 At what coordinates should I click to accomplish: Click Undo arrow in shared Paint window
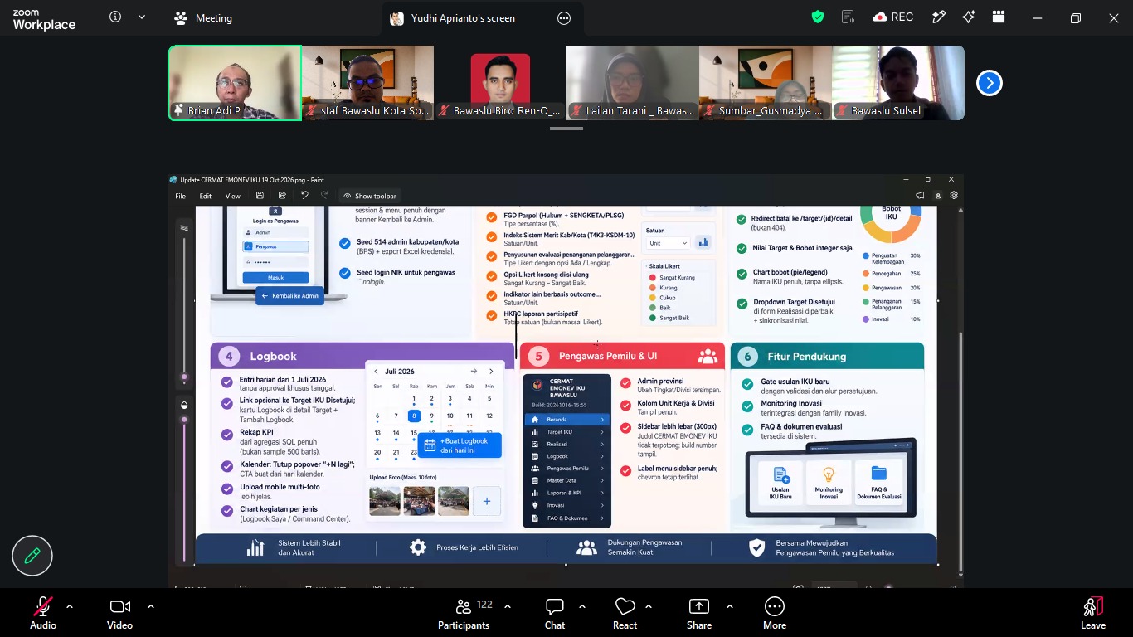pyautogui.click(x=304, y=196)
